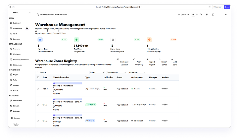Open the notifications bell icon
The image size is (239, 140).
207,15
